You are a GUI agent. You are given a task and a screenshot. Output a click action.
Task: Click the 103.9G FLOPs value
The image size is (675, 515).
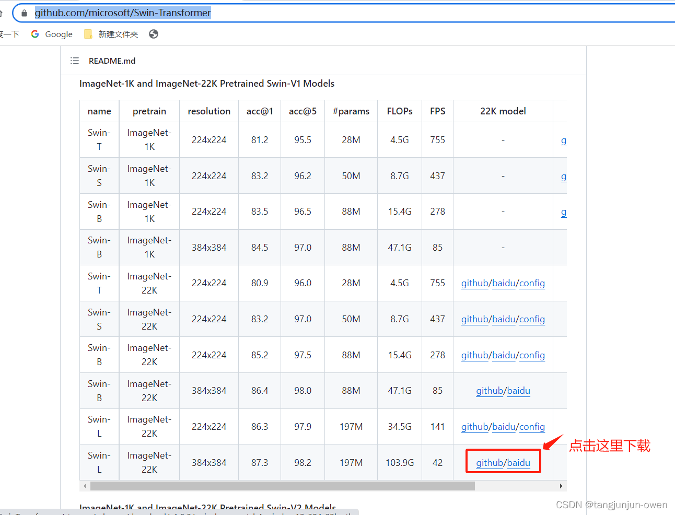tap(400, 463)
